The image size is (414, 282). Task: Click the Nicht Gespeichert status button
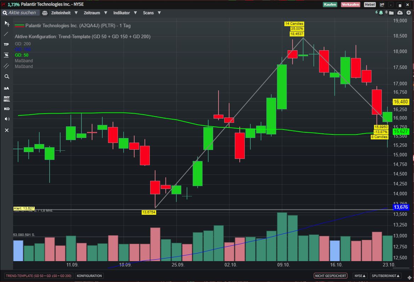click(x=330, y=276)
